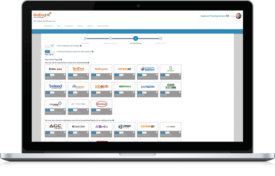Toggle the Indeed posting switch
The image size is (275, 176).
tap(50, 92)
